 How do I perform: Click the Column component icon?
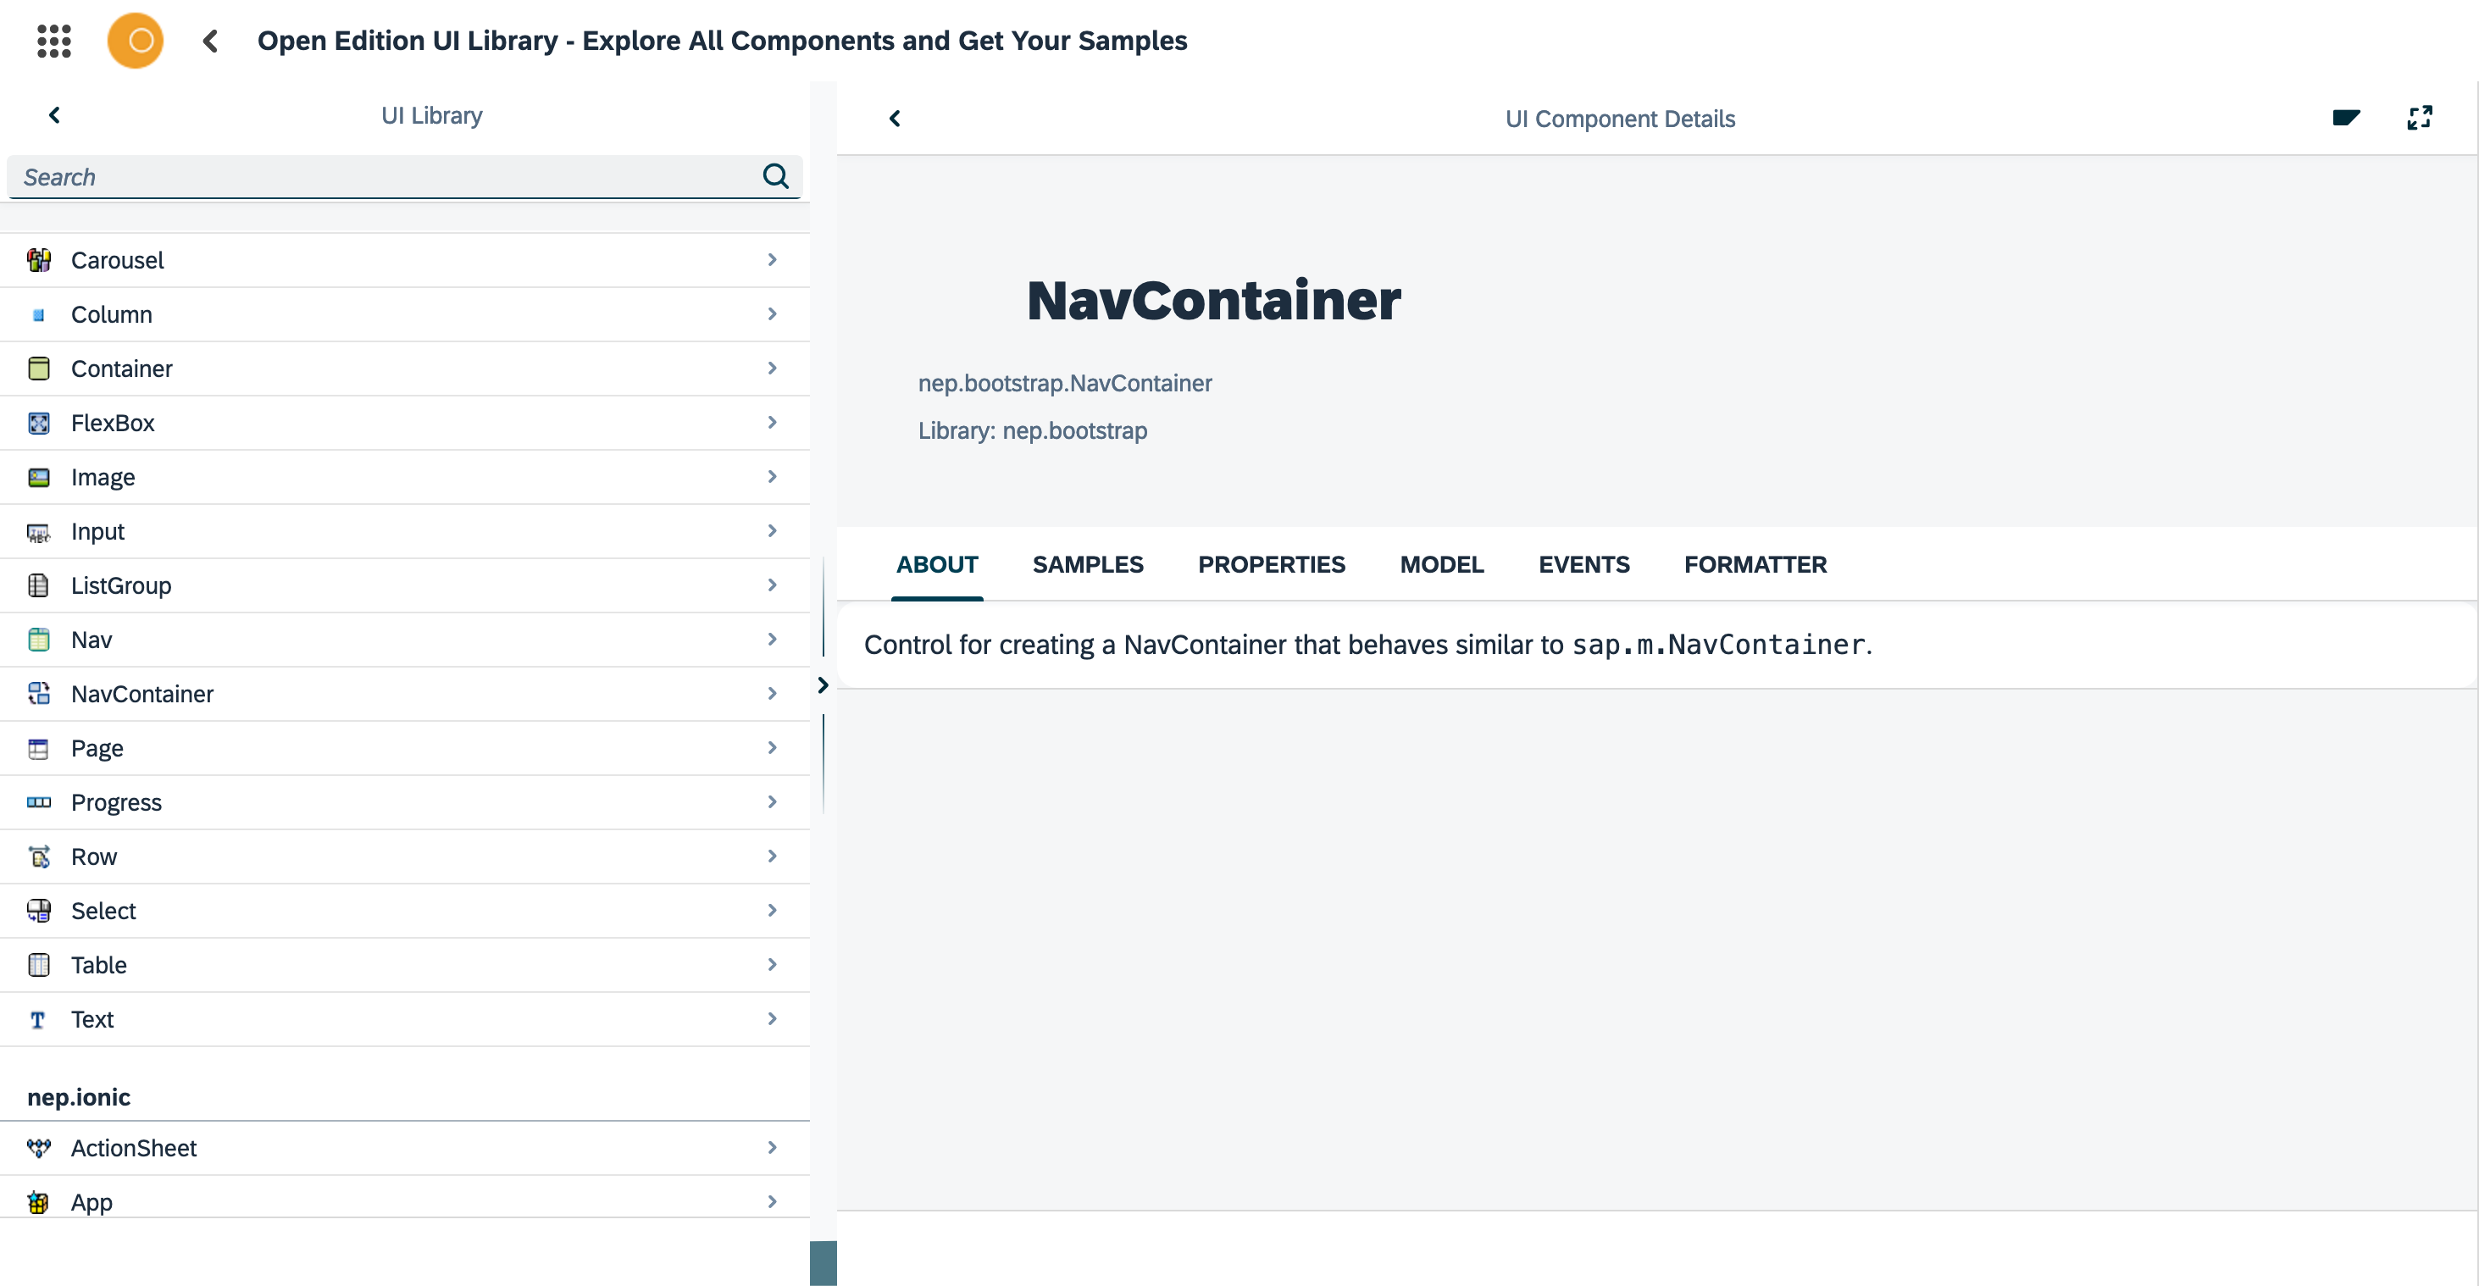(x=38, y=315)
